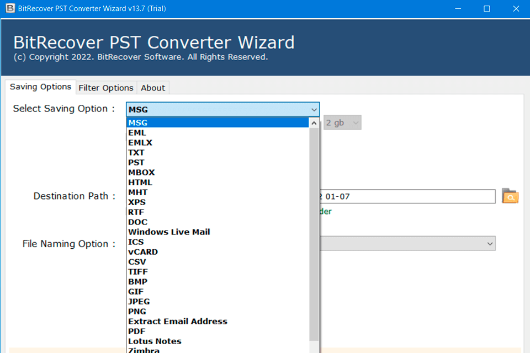Screen dimensions: 530x353
Task: Click the list scrollbar up arrow
Action: pyautogui.click(x=314, y=123)
